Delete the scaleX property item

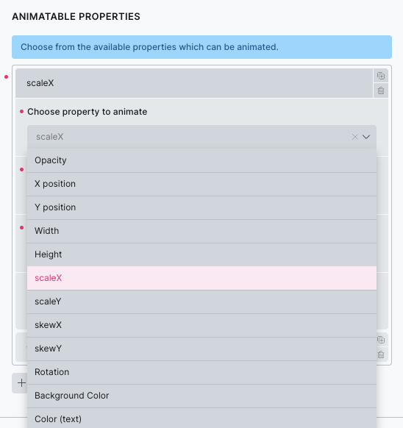pos(381,90)
